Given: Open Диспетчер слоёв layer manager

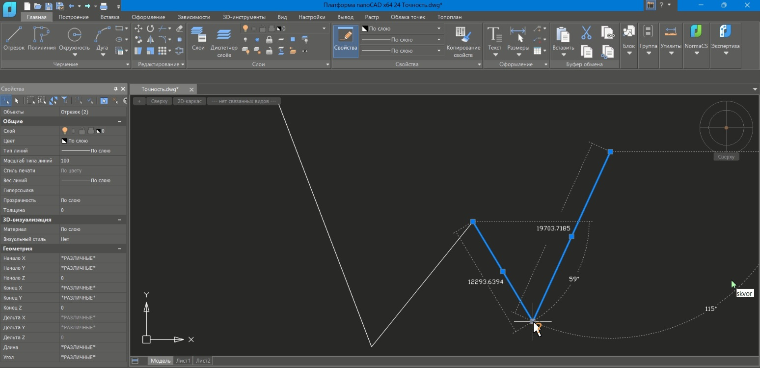Looking at the screenshot, I should [x=224, y=42].
